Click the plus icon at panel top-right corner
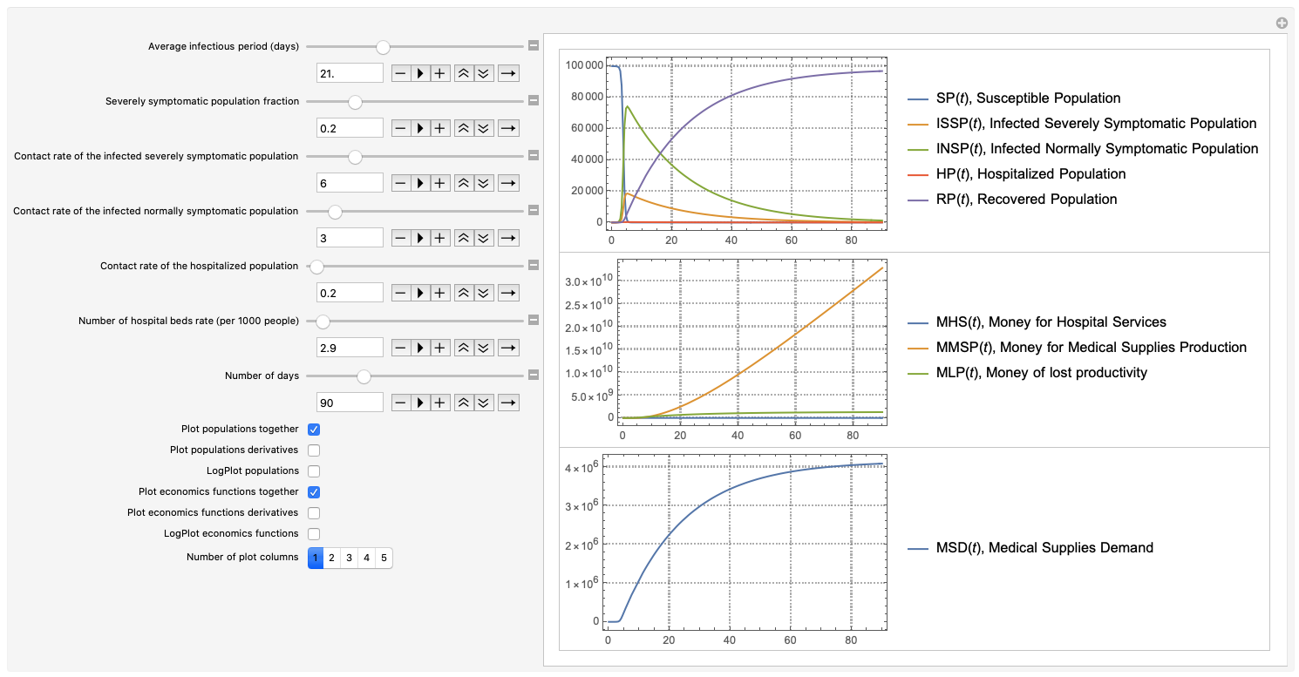 tap(1282, 24)
